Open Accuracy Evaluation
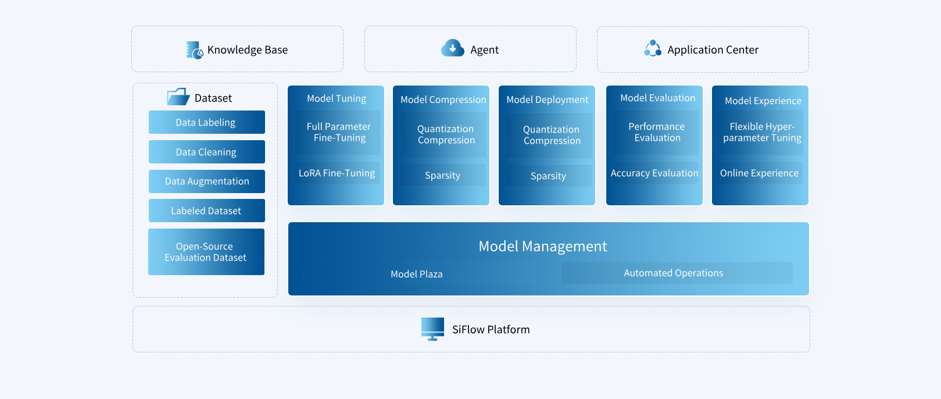The width and height of the screenshot is (941, 399). (x=654, y=173)
